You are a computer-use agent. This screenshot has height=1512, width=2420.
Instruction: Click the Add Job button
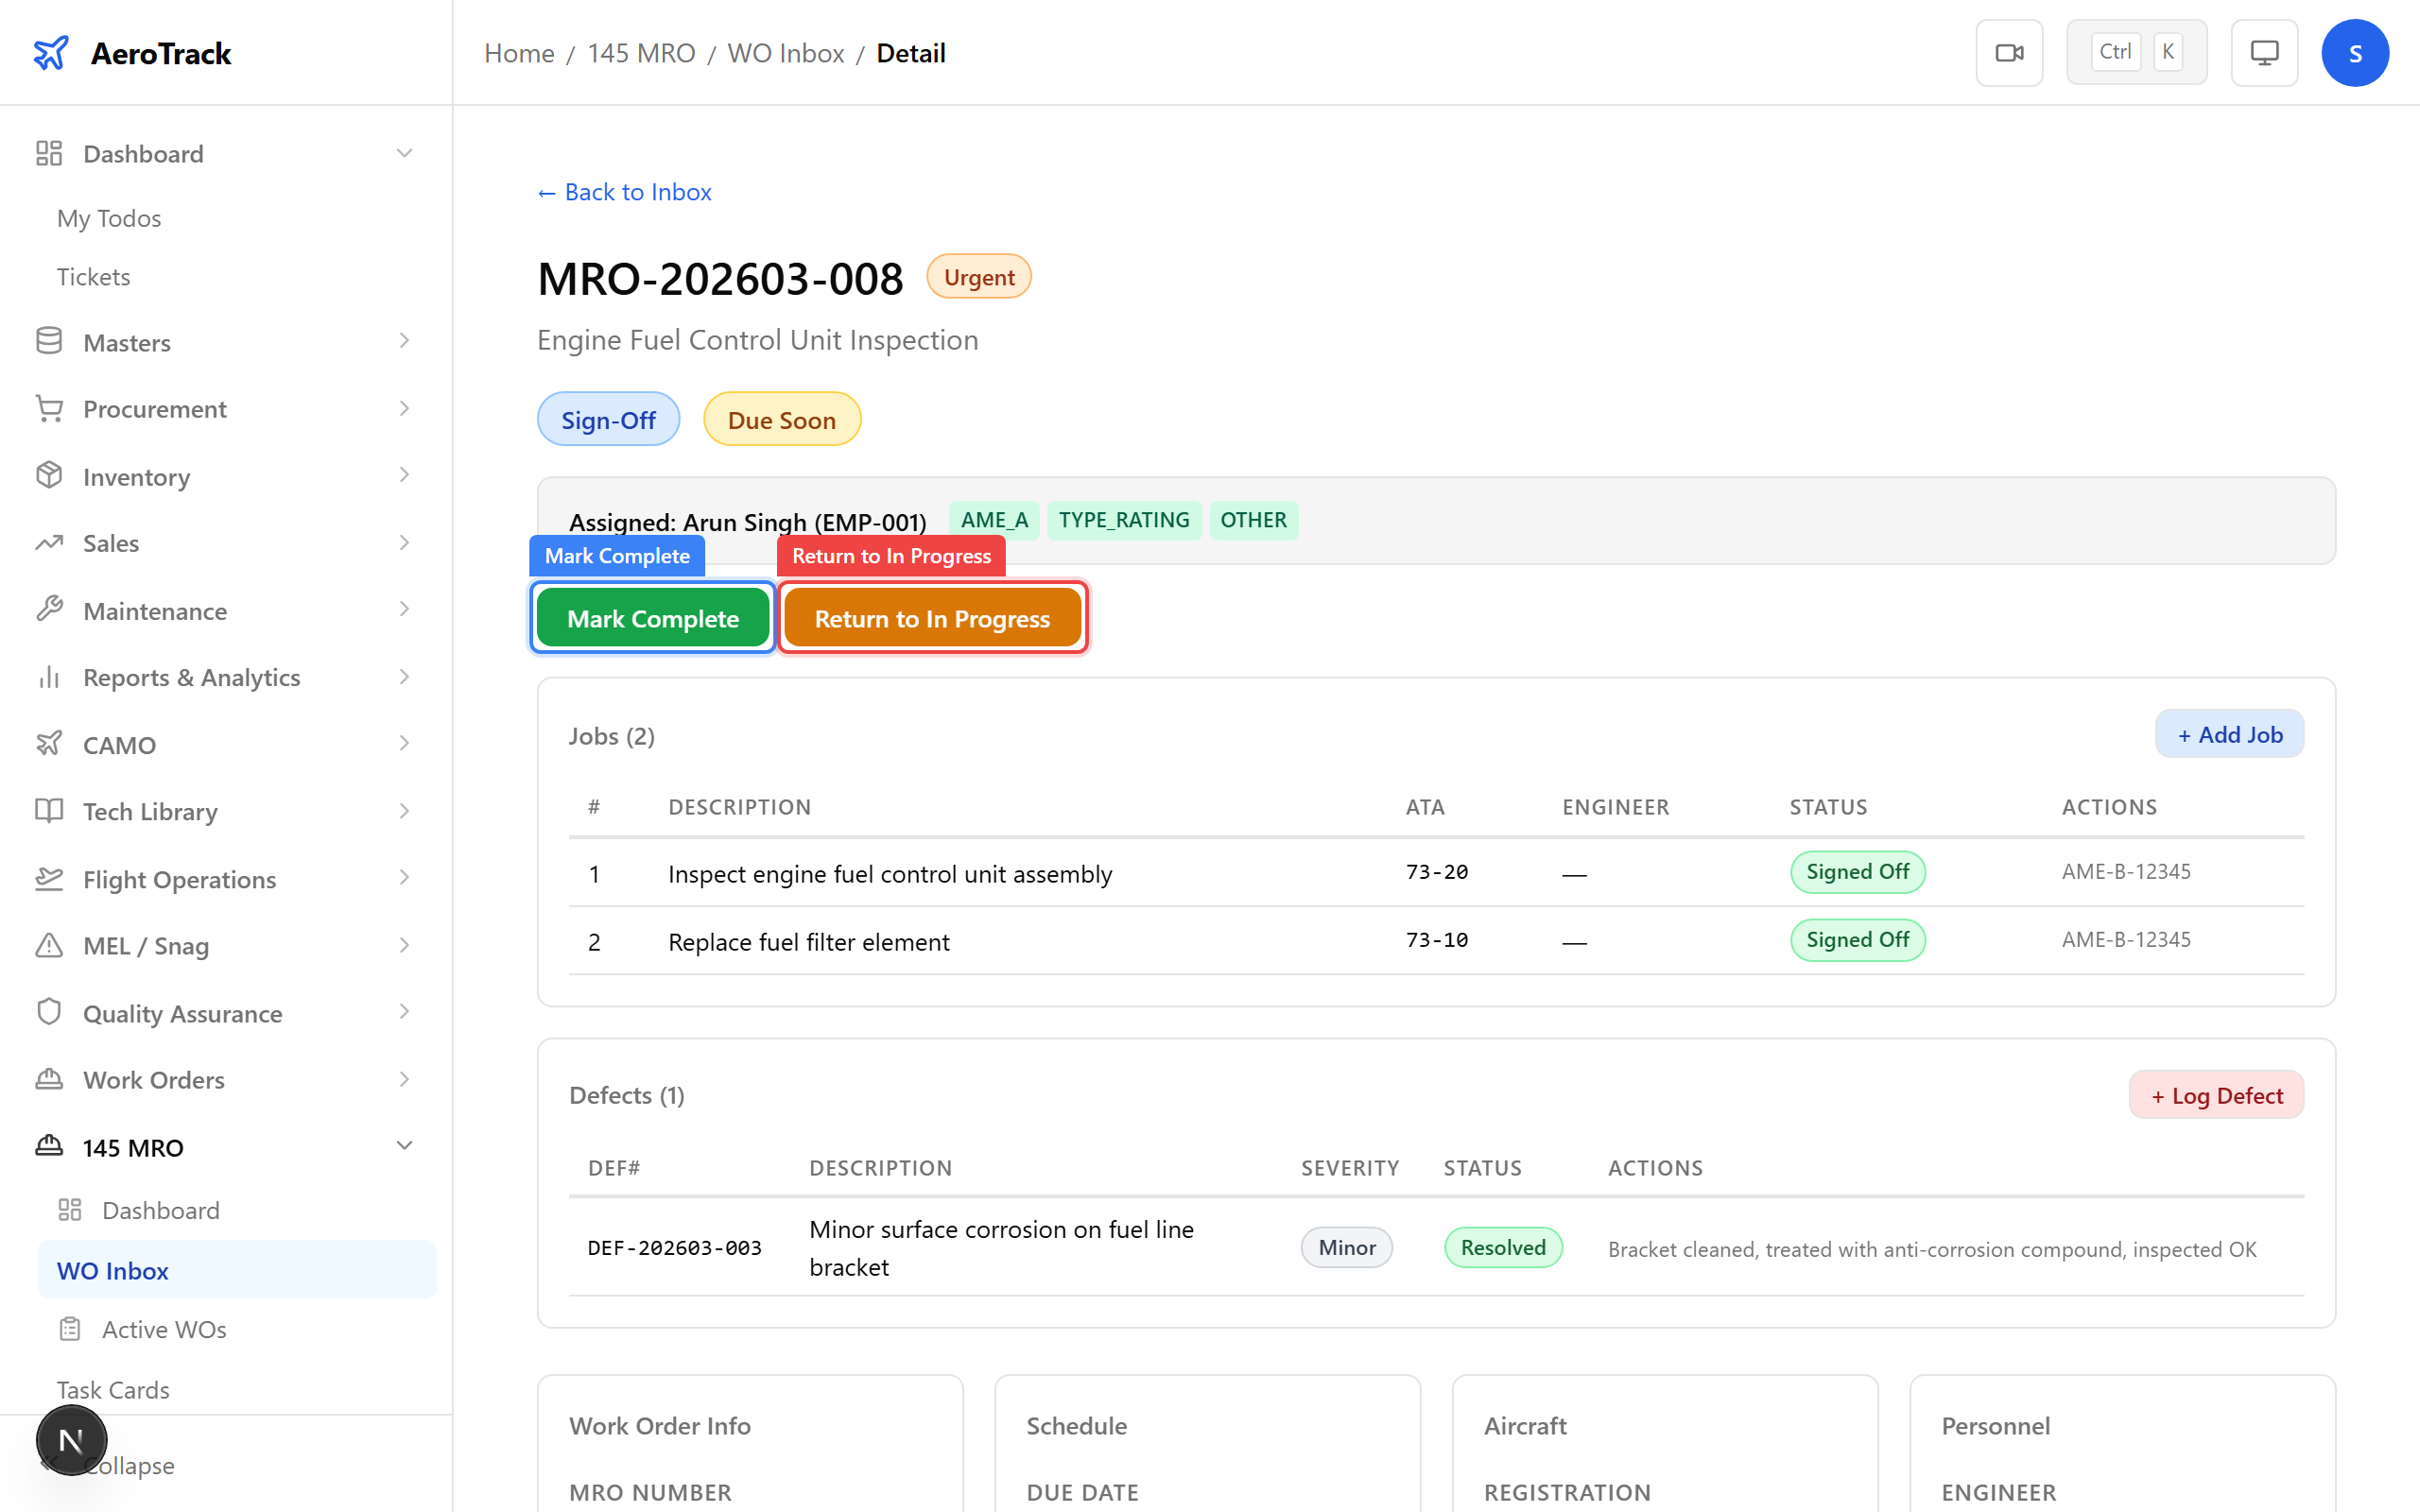click(2229, 735)
